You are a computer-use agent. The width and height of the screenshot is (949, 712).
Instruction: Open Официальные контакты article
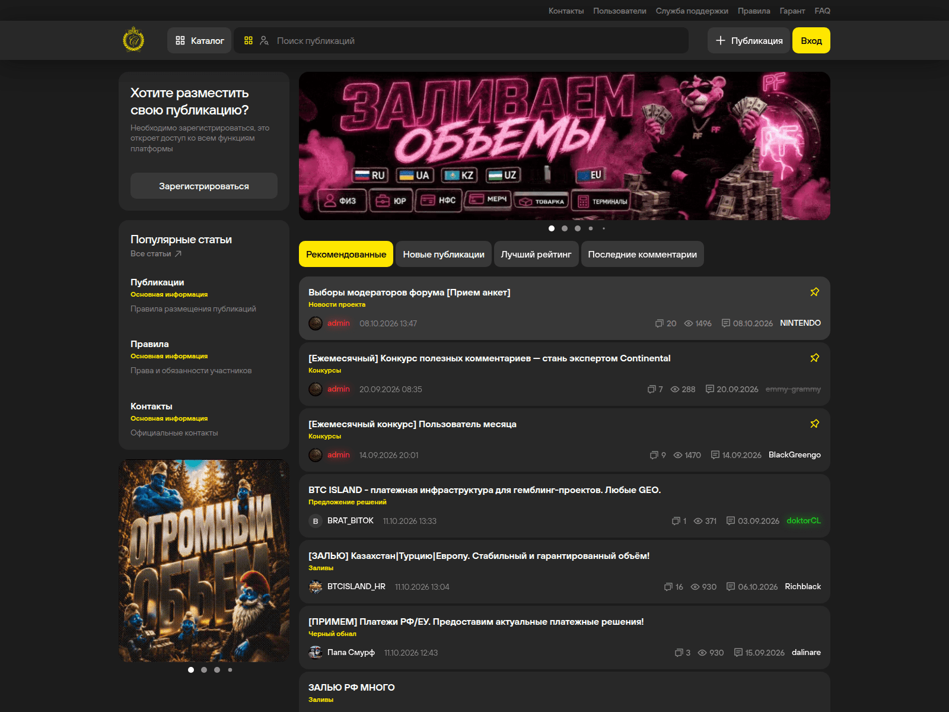pyautogui.click(x=174, y=433)
